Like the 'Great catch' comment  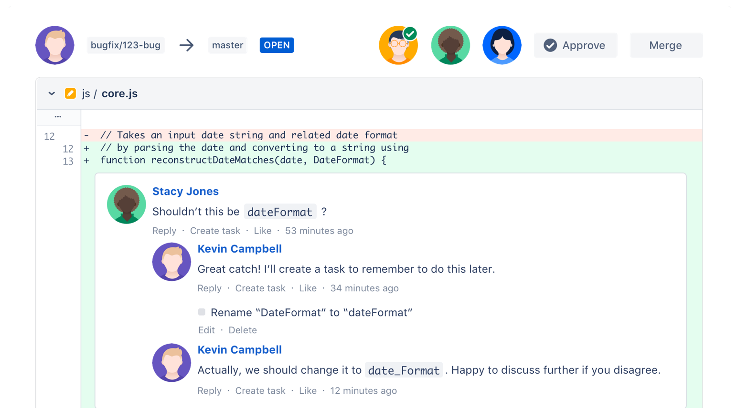click(308, 288)
